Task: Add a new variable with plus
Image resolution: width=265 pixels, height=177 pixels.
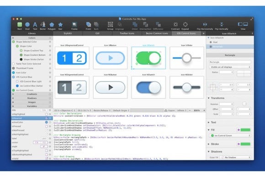Action: [x=13, y=106]
